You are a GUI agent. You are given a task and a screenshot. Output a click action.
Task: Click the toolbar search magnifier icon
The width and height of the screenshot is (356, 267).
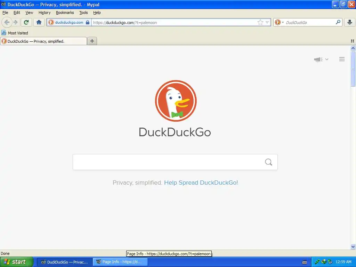tap(338, 22)
